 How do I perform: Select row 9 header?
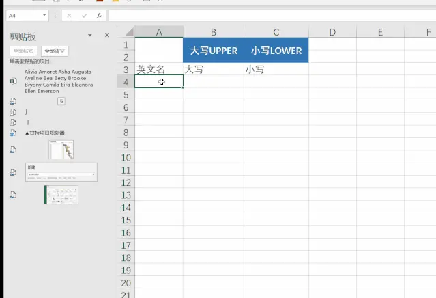(x=126, y=145)
